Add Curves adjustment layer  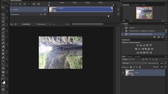point(144,45)
